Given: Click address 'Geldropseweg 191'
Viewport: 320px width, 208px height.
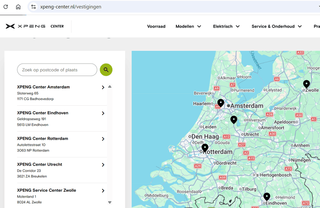Looking at the screenshot, I should [x=32, y=119].
